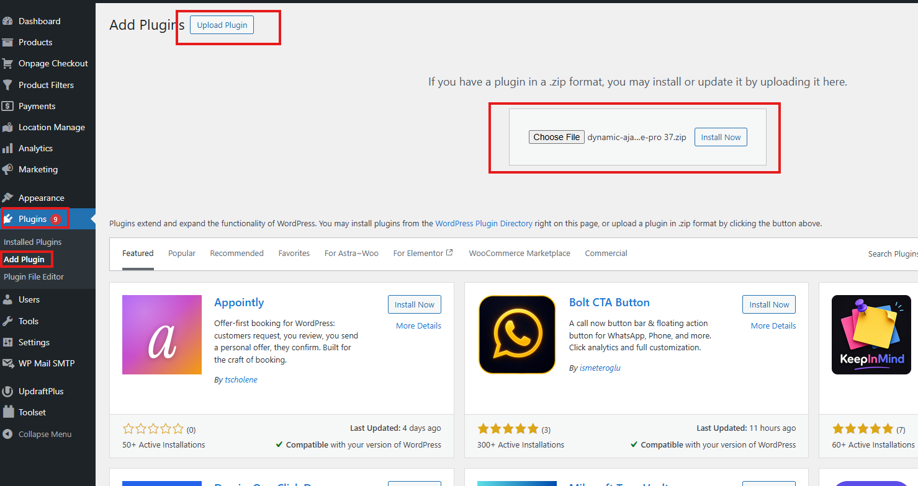This screenshot has width=918, height=486.
Task: Open the WordPress Plugin Directory link
Action: coord(484,223)
